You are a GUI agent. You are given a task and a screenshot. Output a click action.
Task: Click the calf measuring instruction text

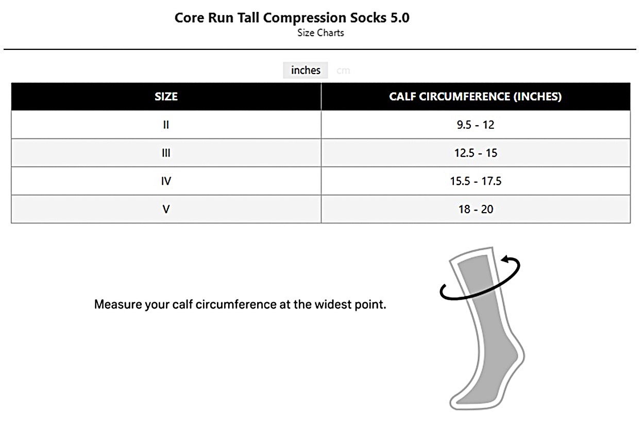tap(240, 304)
